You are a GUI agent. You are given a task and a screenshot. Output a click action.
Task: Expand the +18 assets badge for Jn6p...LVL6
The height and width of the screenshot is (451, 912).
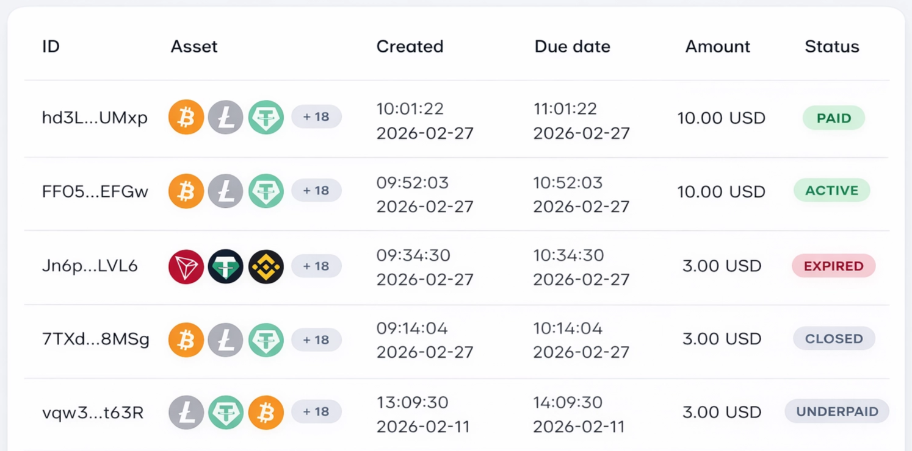click(x=316, y=266)
